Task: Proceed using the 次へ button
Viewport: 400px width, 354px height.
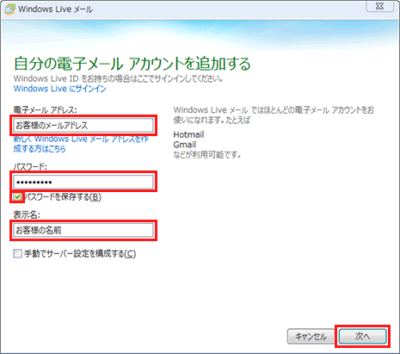Action: pyautogui.click(x=362, y=336)
